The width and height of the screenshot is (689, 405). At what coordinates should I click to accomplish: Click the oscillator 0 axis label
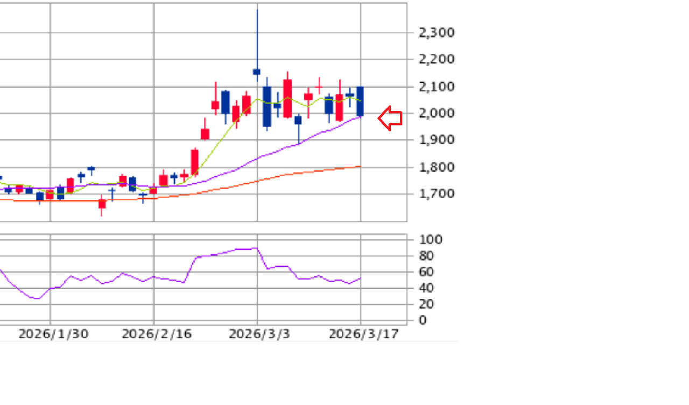423,320
